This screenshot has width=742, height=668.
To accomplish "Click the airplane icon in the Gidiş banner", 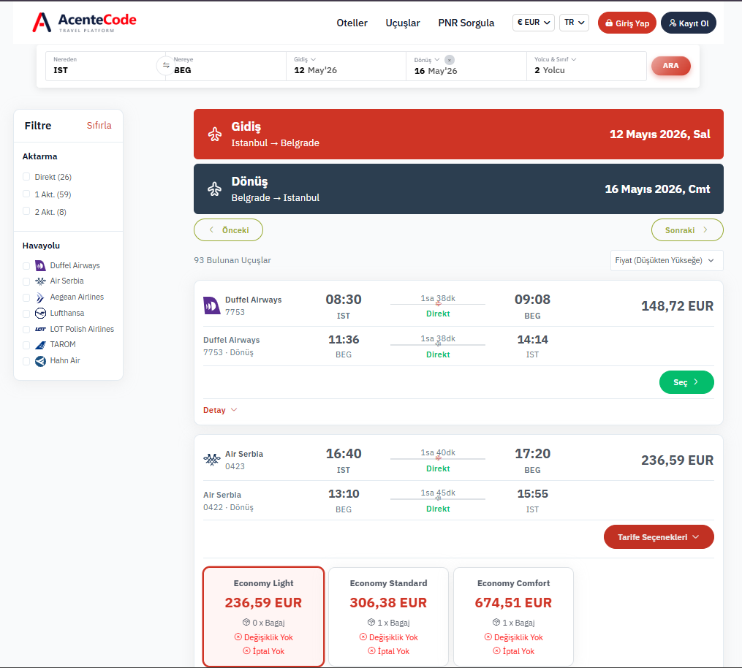I will (214, 134).
